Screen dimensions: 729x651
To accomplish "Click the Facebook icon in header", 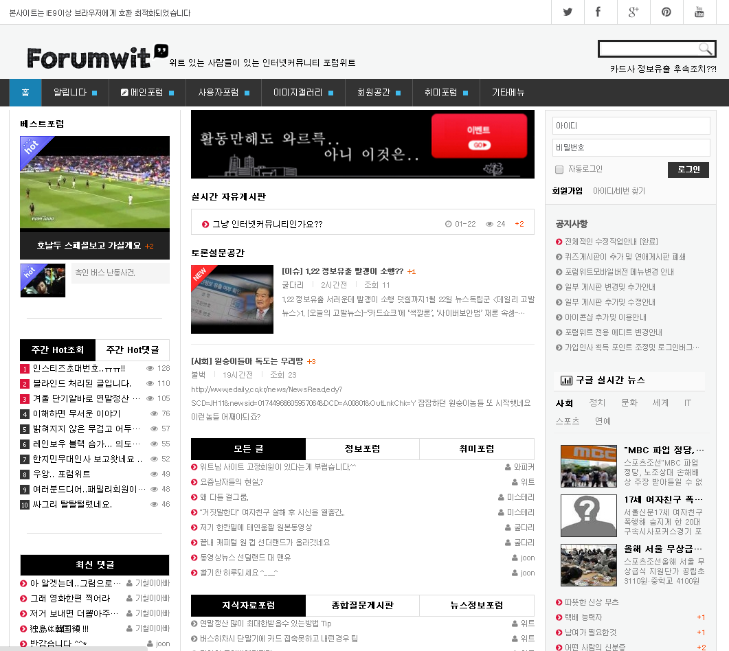I will pyautogui.click(x=598, y=12).
